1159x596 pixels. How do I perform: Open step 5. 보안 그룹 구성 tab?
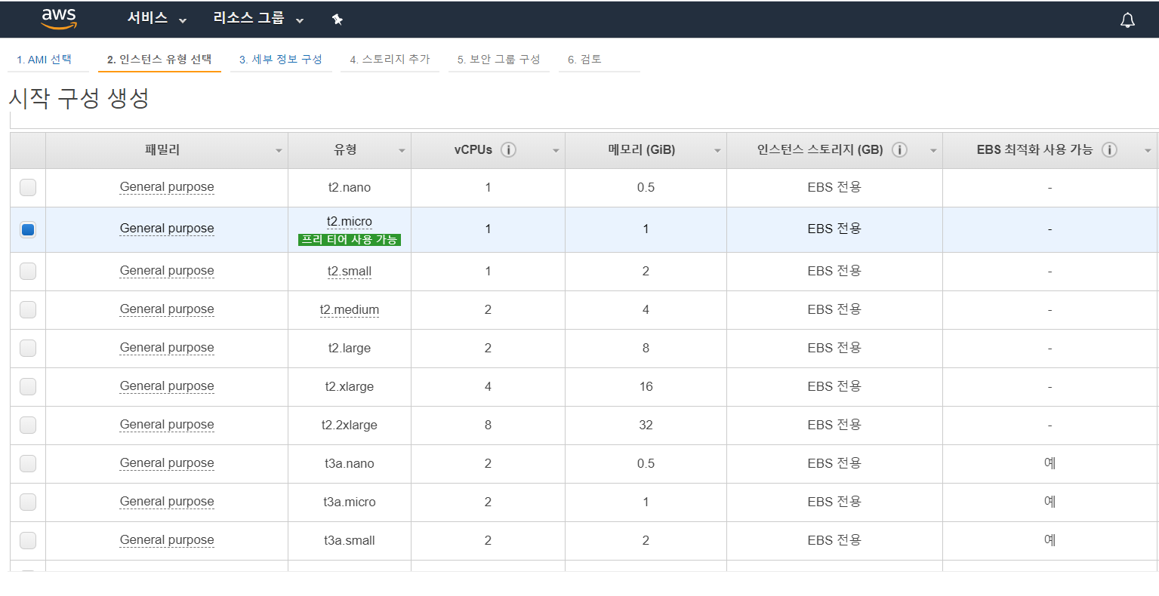click(x=498, y=60)
